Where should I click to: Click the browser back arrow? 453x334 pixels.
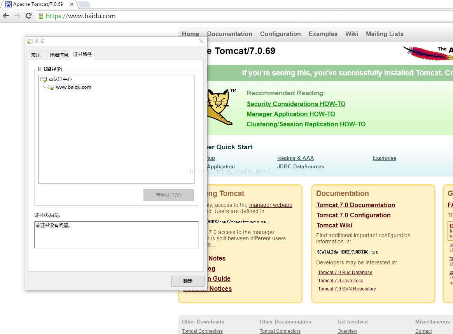6,16
